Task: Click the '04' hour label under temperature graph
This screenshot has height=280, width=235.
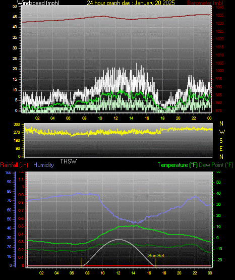Action: [56, 273]
